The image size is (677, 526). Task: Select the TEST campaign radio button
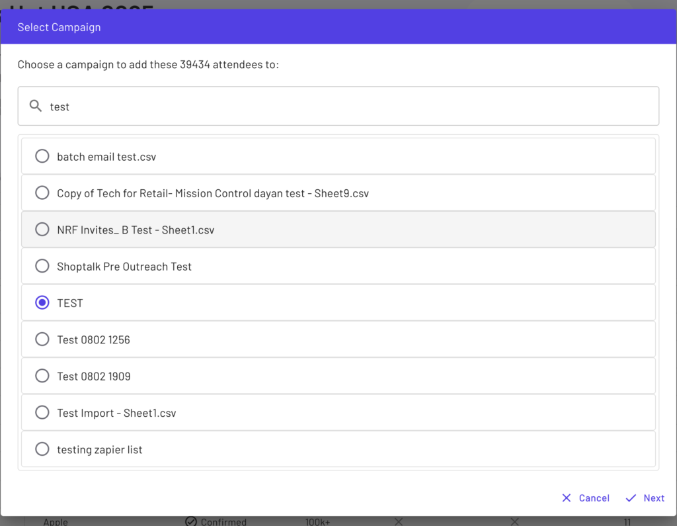[x=42, y=302]
